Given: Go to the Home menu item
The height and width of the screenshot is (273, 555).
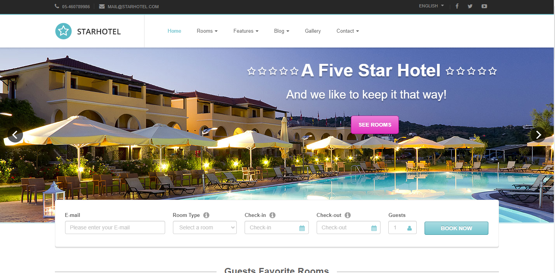Looking at the screenshot, I should coord(174,31).
